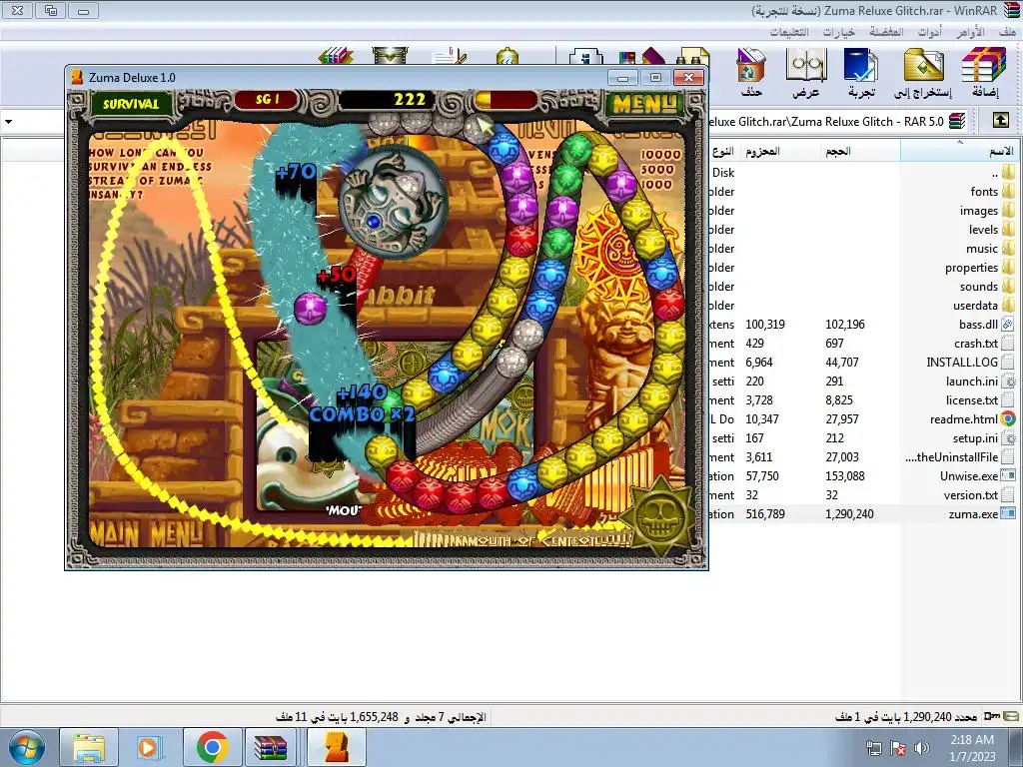Open the address bar dropdown arrow in WinRAR
The image size is (1023, 767).
click(8, 121)
